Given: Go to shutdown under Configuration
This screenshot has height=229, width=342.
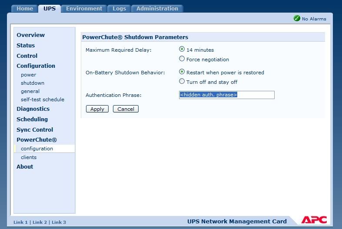Looking at the screenshot, I should coord(33,83).
